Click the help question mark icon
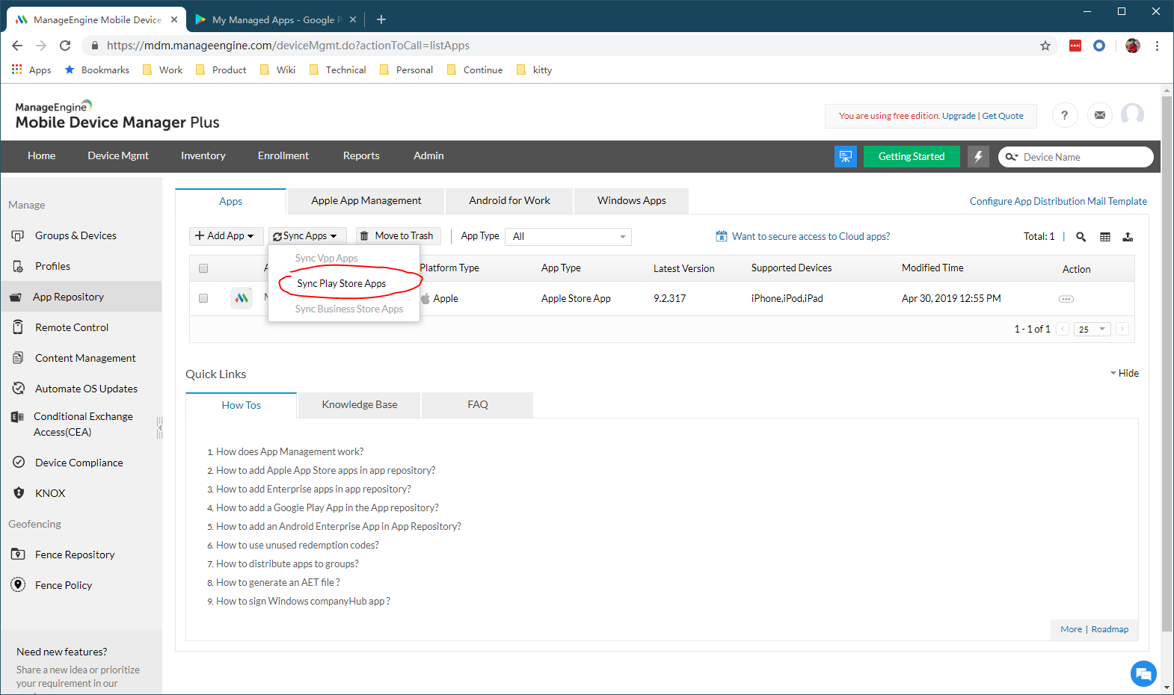 [x=1065, y=115]
